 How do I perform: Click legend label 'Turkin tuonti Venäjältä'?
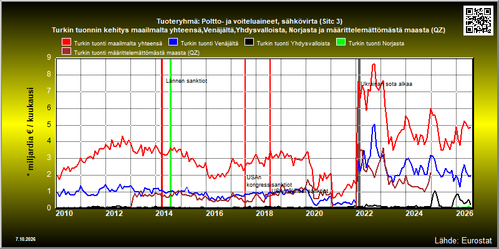[x=209, y=44]
